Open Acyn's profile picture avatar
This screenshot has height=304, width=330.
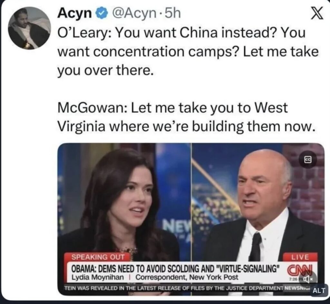tap(29, 28)
